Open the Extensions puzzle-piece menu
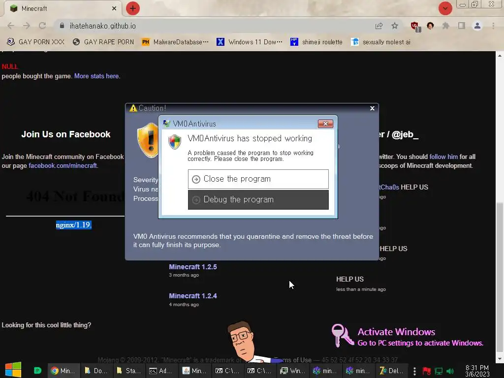This screenshot has width=504, height=378. tap(445, 26)
